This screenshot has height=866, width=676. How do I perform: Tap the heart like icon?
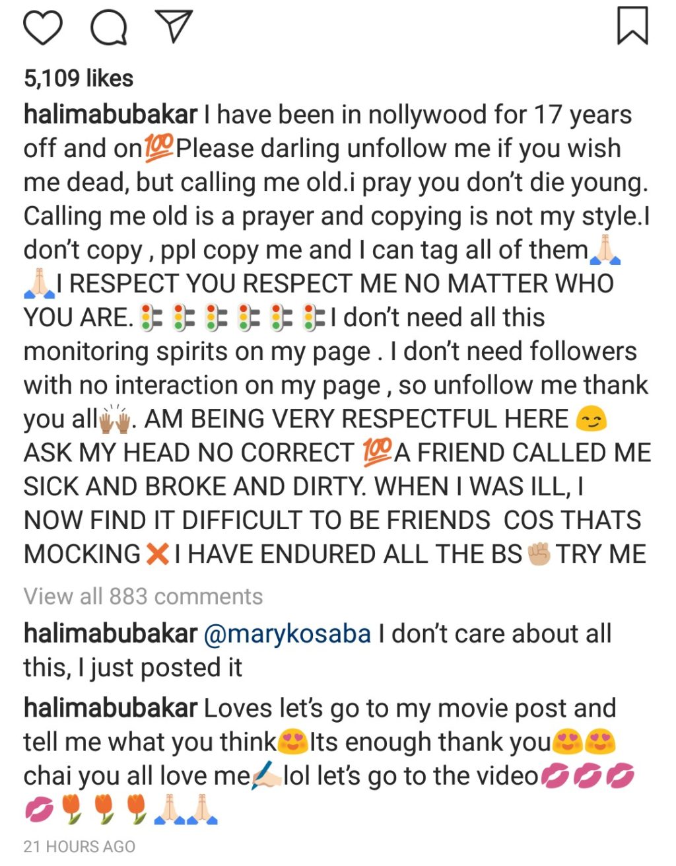(x=43, y=28)
